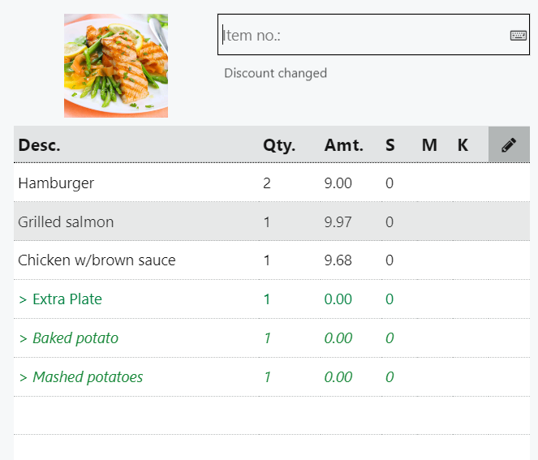Click the K column header
This screenshot has width=538, height=460.
pos(463,145)
